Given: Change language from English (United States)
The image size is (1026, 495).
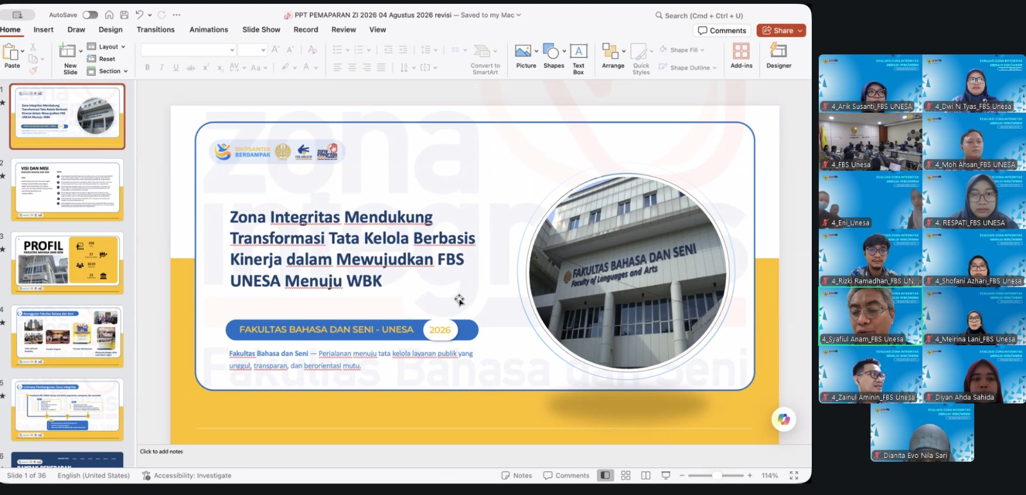Looking at the screenshot, I should [x=94, y=475].
